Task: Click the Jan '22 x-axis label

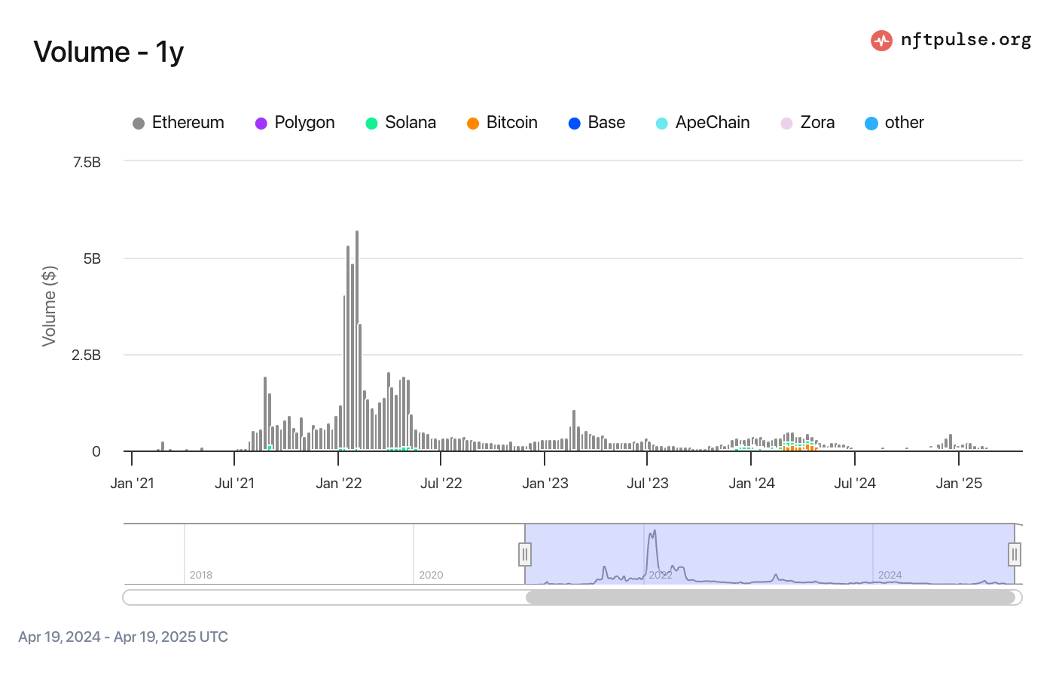Action: pyautogui.click(x=339, y=484)
